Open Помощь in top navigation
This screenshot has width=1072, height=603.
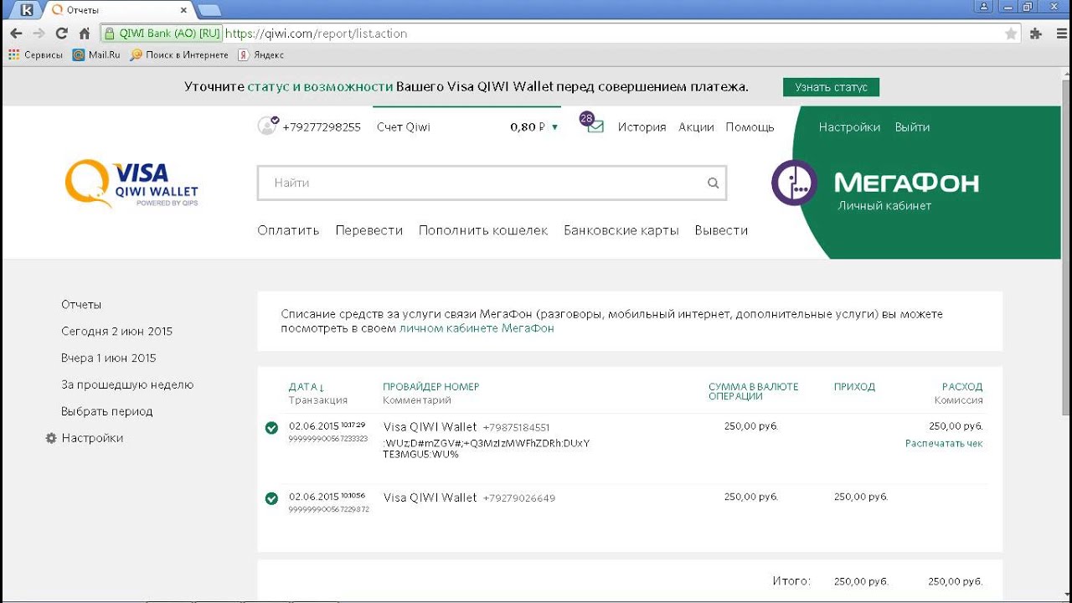pos(750,127)
